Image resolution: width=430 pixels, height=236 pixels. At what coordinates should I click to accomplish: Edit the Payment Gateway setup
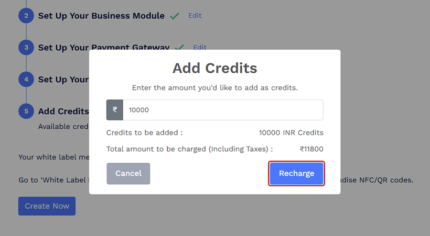pyautogui.click(x=200, y=47)
